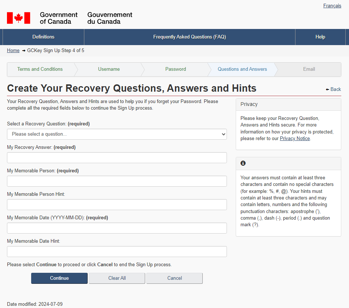Select the Memorable Date Hint field
The width and height of the screenshot is (349, 308).
[x=117, y=252]
